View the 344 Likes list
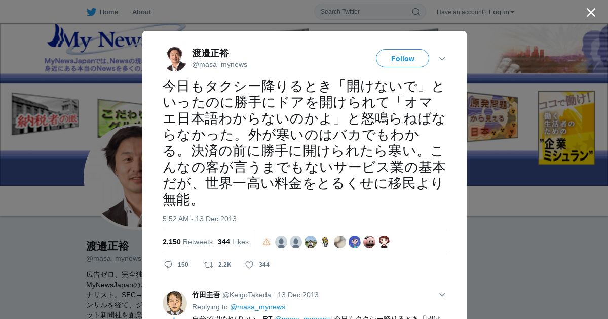This screenshot has height=319, width=608. click(233, 242)
